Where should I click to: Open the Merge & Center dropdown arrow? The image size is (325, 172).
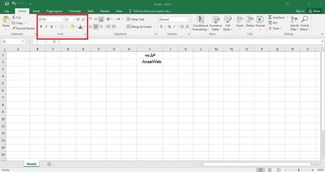(155, 27)
